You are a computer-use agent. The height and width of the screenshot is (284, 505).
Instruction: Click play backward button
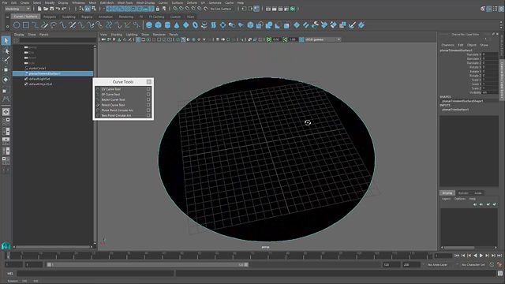pos(475,256)
